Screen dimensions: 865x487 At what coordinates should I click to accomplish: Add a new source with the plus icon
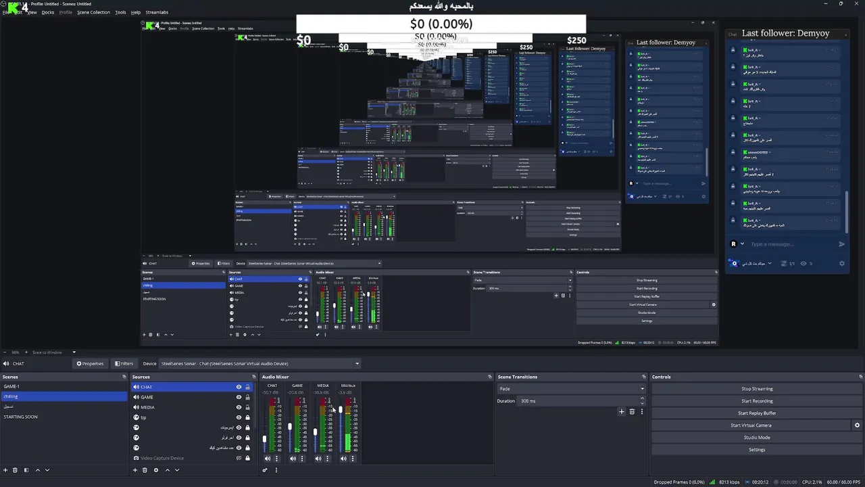pyautogui.click(x=135, y=470)
